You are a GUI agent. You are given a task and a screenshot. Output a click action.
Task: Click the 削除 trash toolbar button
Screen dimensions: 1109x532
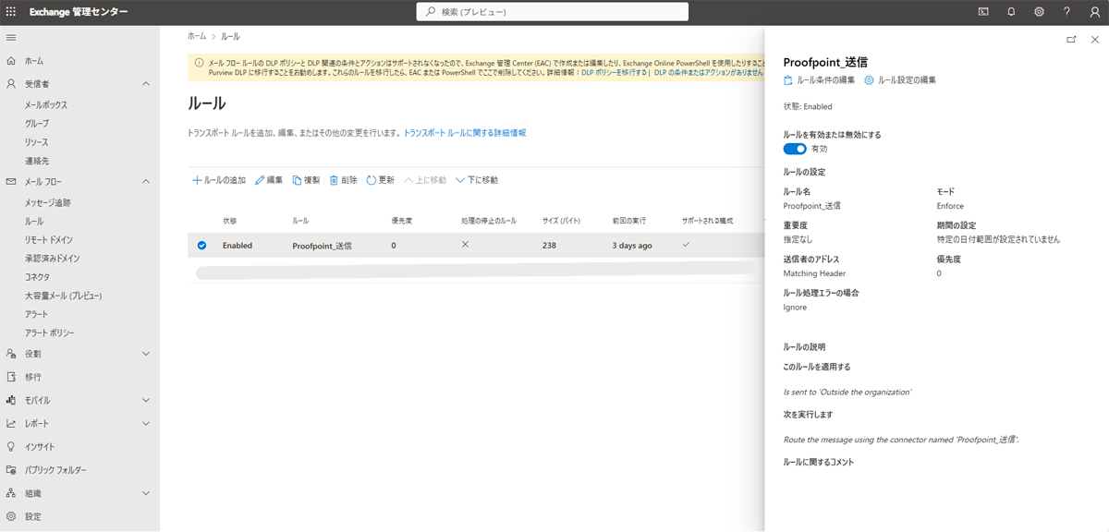[x=343, y=180]
